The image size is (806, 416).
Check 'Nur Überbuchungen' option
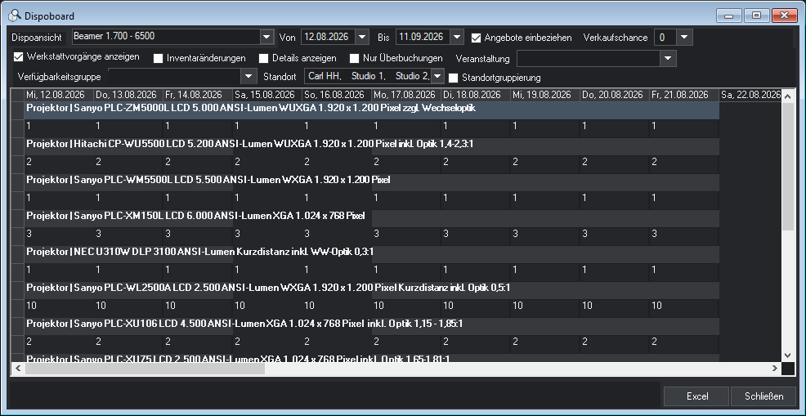(354, 58)
